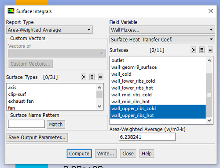This screenshot has height=168, width=220.
Task: Select all surfaces in the Surfaces list
Action: tap(202, 50)
